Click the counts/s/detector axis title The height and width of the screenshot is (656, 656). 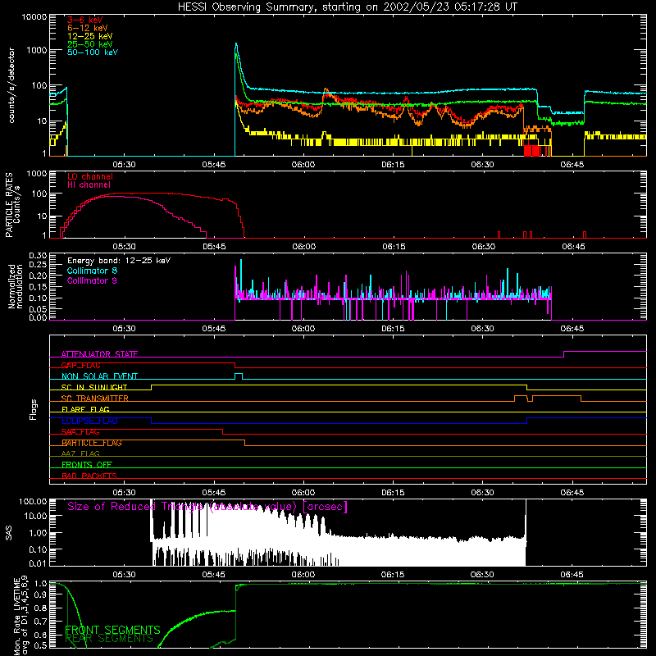pos(11,85)
